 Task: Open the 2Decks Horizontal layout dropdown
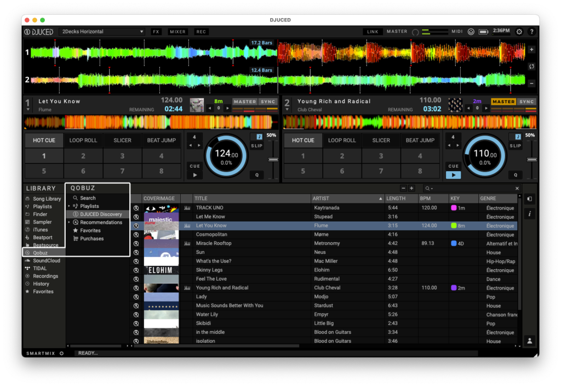click(102, 32)
